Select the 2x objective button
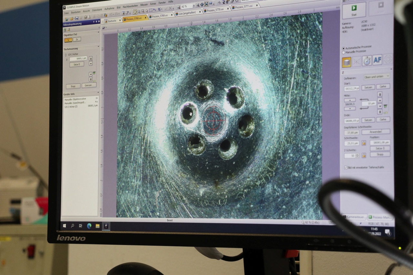The height and width of the screenshot is (275, 413). (77, 39)
